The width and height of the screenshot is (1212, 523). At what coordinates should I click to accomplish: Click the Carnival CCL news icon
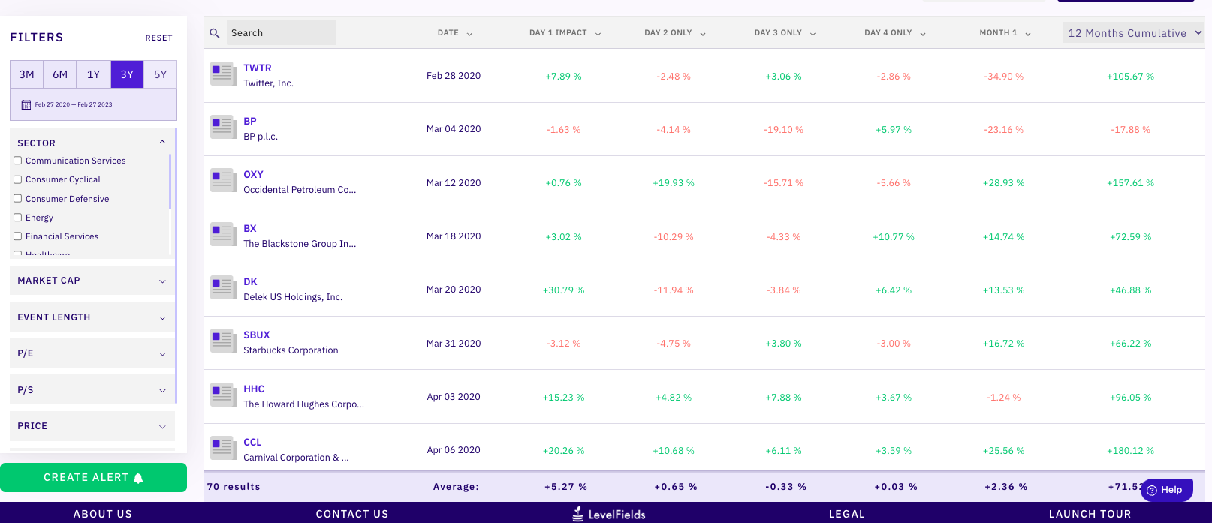tap(223, 448)
